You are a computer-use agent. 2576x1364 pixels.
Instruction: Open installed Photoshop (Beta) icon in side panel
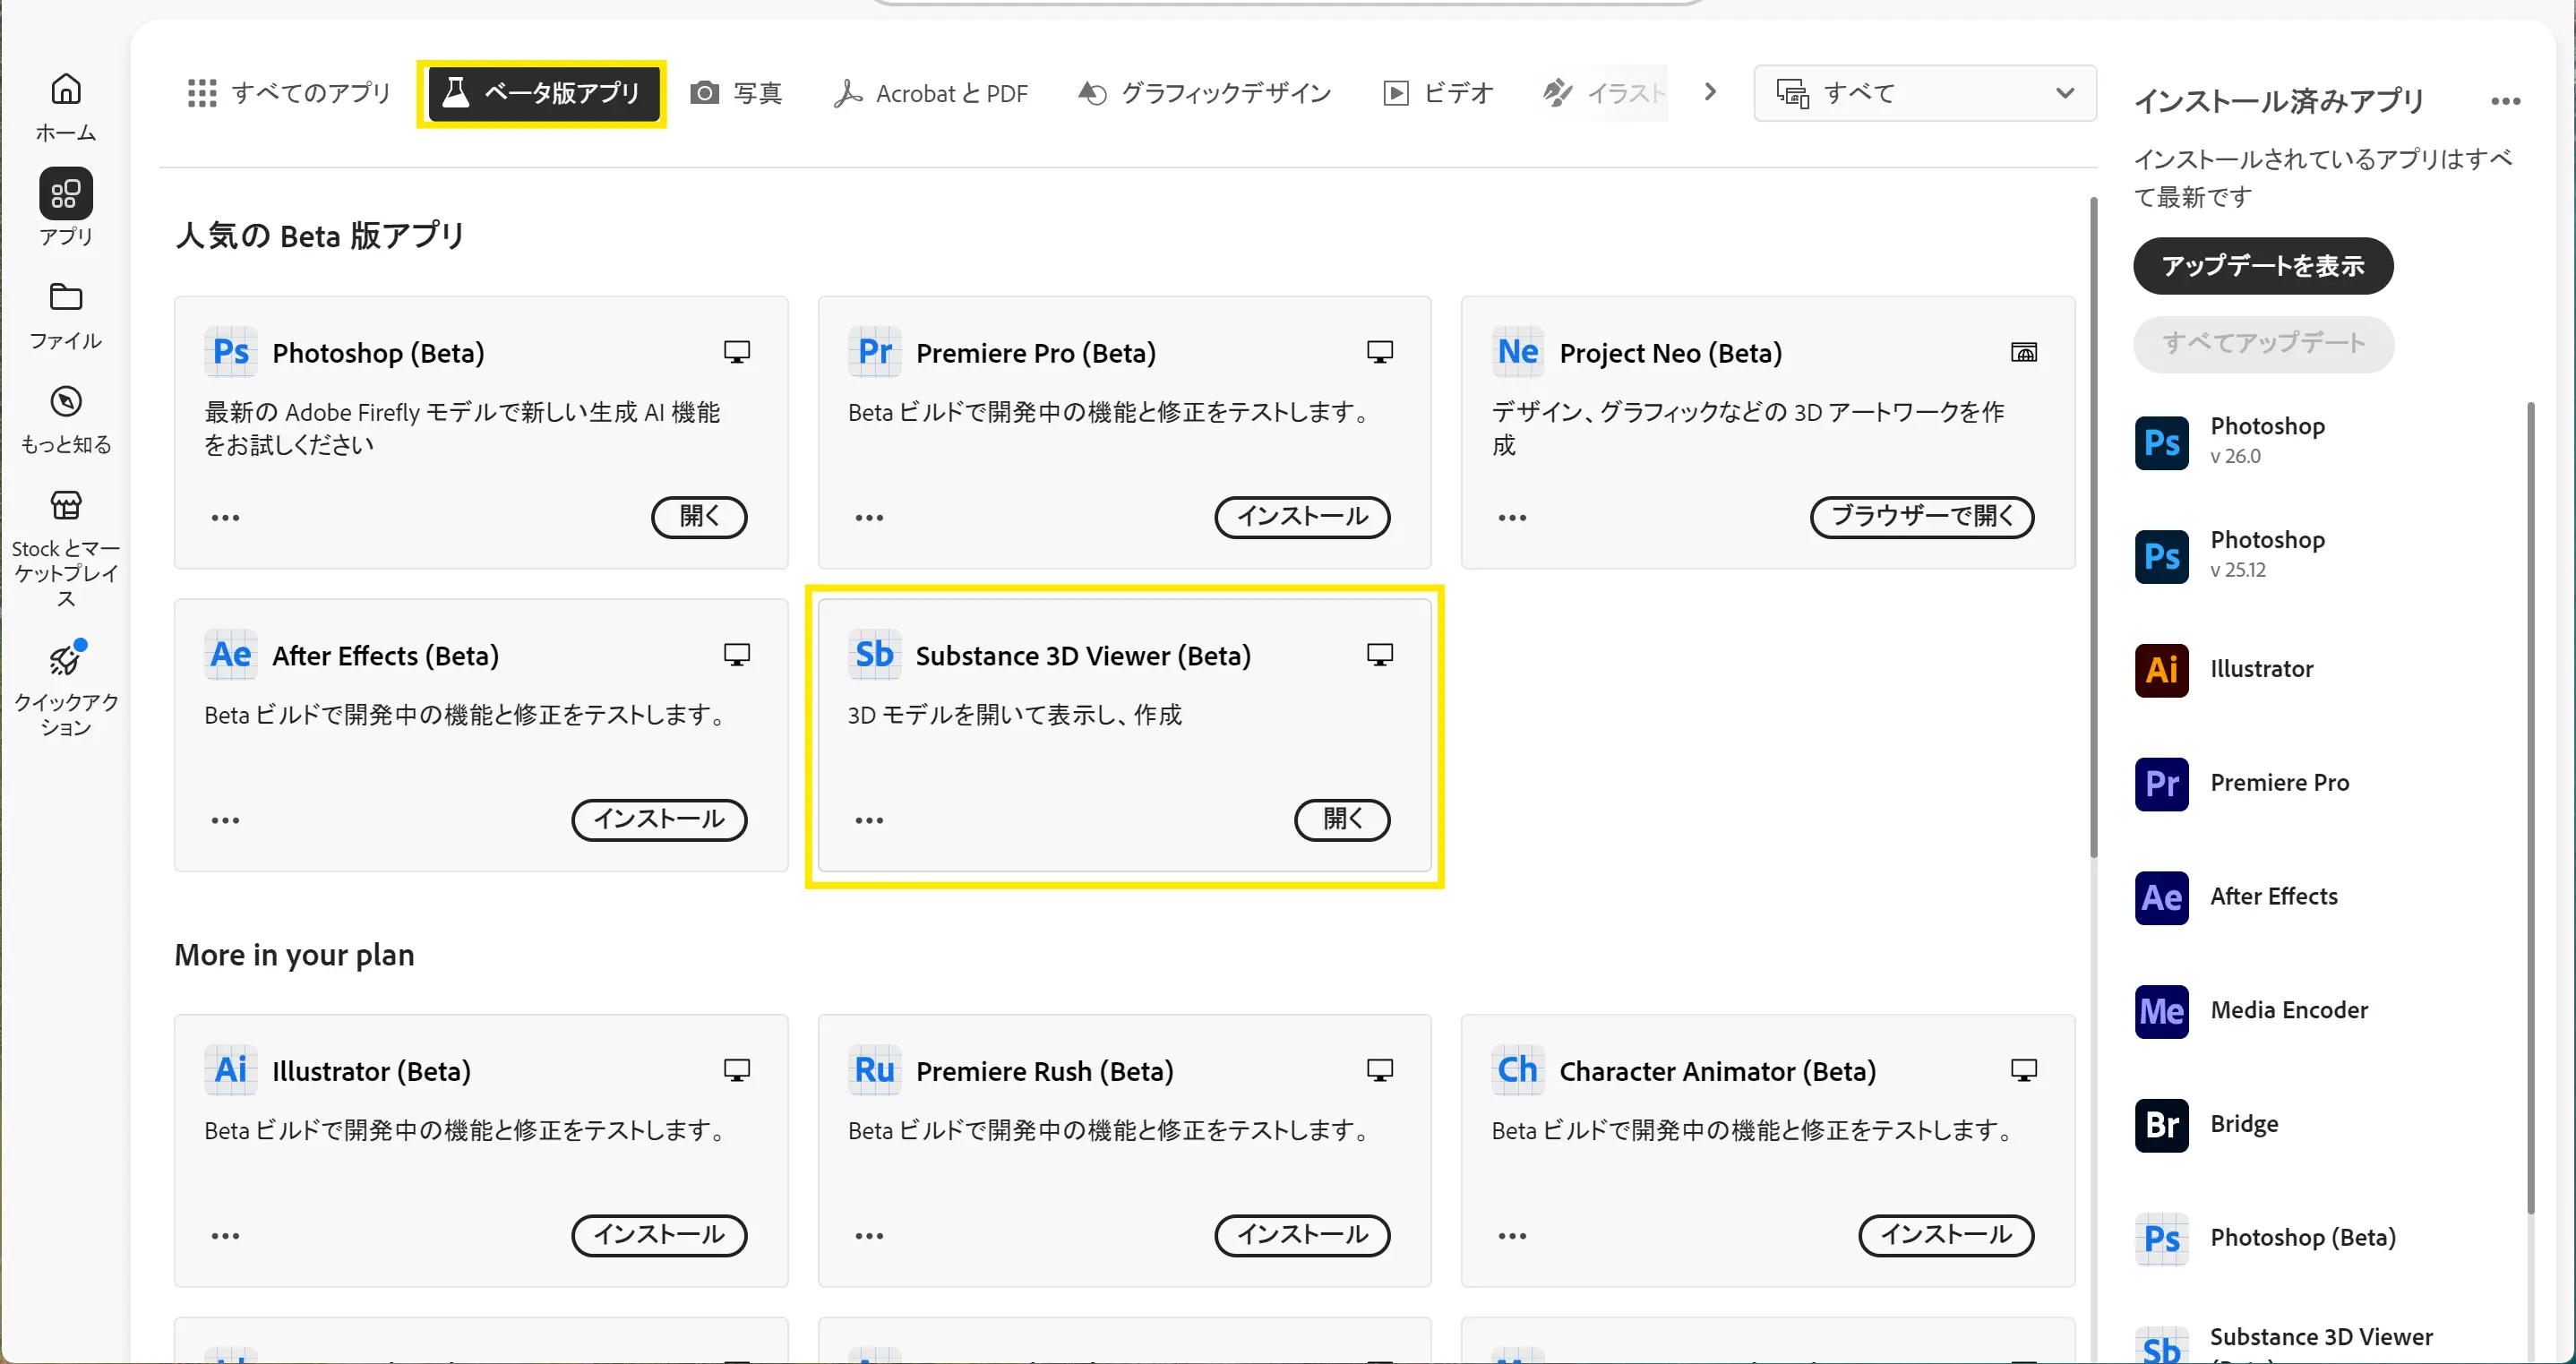[2162, 1239]
